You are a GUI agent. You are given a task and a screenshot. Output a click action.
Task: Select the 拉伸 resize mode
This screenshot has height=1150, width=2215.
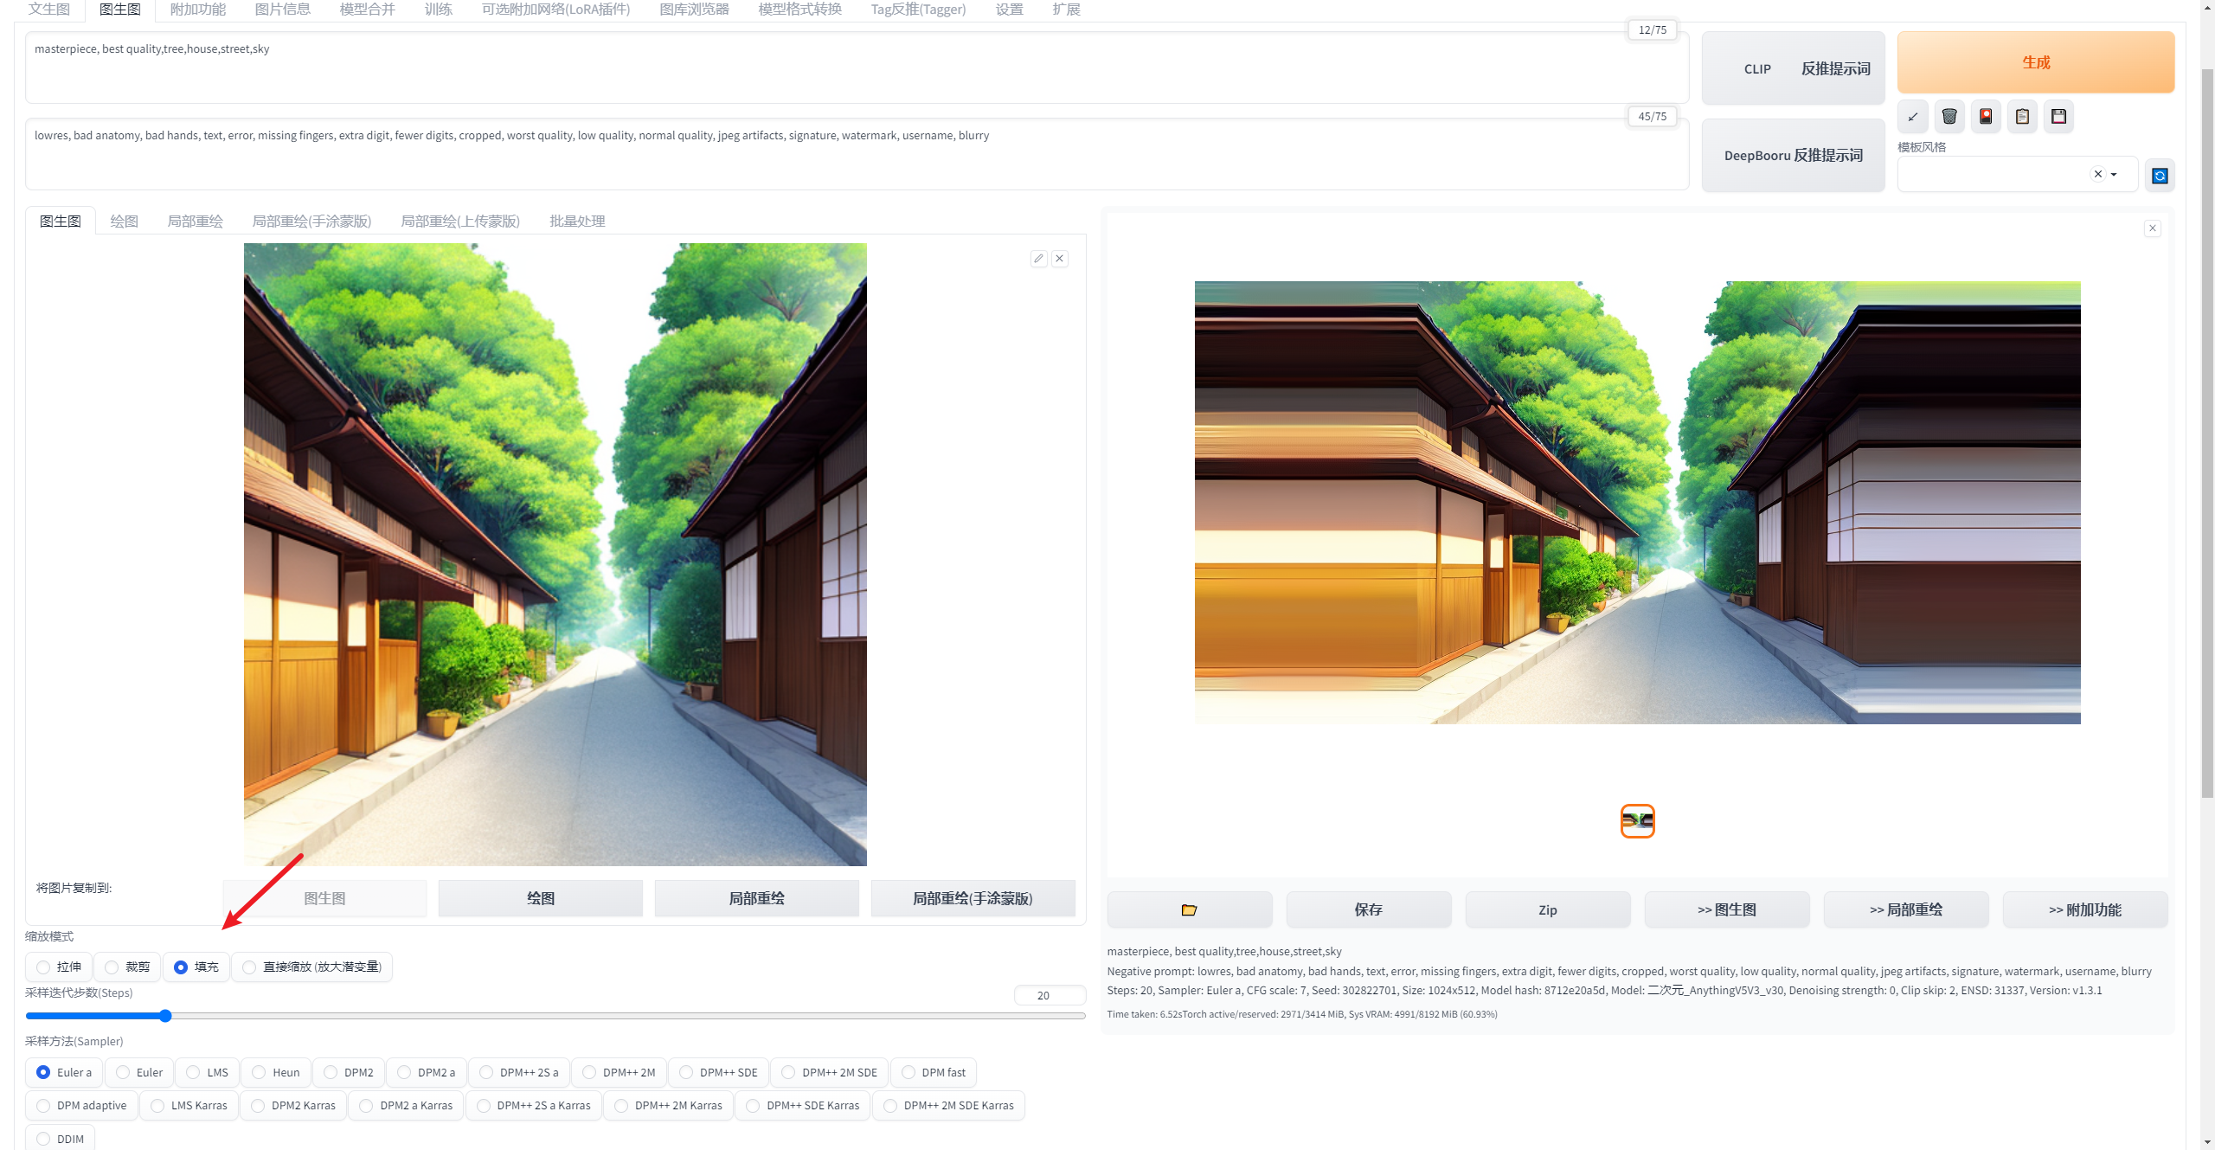click(43, 967)
